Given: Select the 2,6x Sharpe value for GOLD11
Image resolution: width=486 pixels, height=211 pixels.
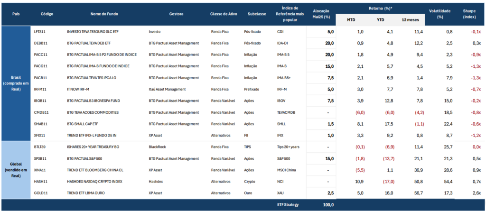Looking at the screenshot, I should click(477, 193).
